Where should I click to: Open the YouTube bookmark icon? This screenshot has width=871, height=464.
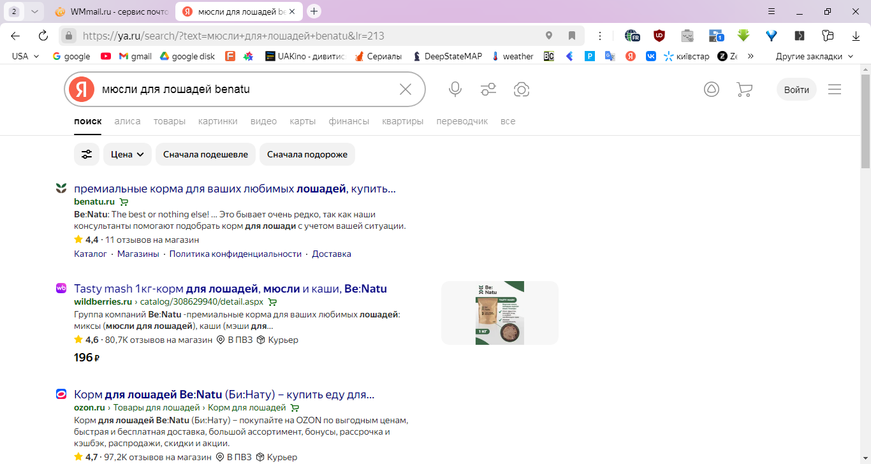106,56
